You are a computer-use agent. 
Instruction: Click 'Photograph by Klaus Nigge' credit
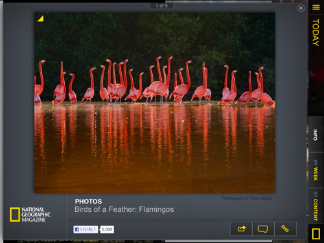pyautogui.click(x=246, y=198)
